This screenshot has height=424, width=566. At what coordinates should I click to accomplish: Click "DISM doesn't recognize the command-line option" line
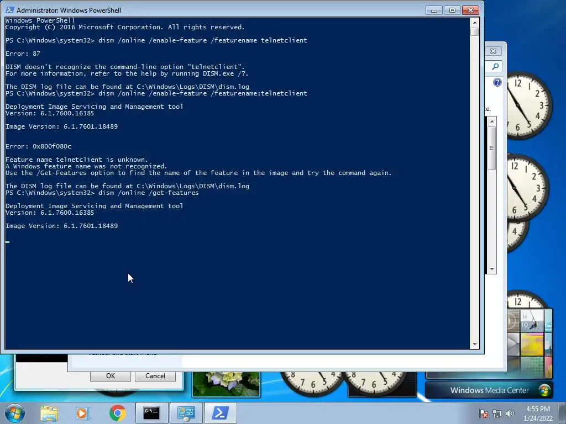(x=125, y=67)
